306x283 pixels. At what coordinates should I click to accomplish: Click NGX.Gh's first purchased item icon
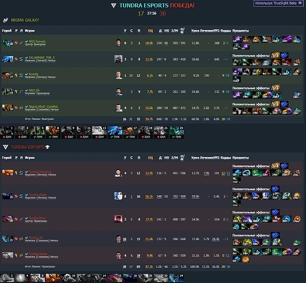[x=237, y=95]
